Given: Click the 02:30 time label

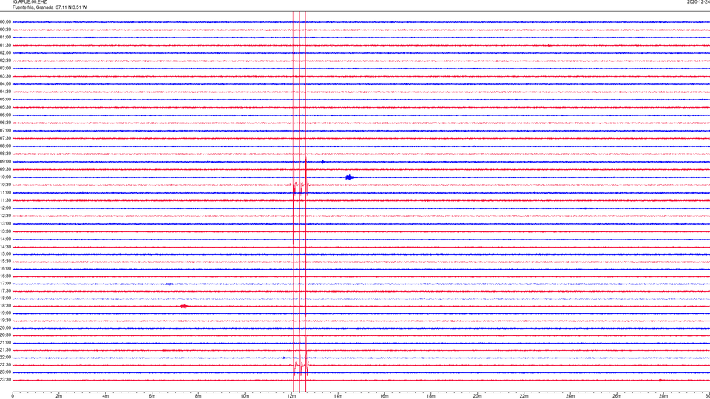Looking at the screenshot, I should pos(5,61).
